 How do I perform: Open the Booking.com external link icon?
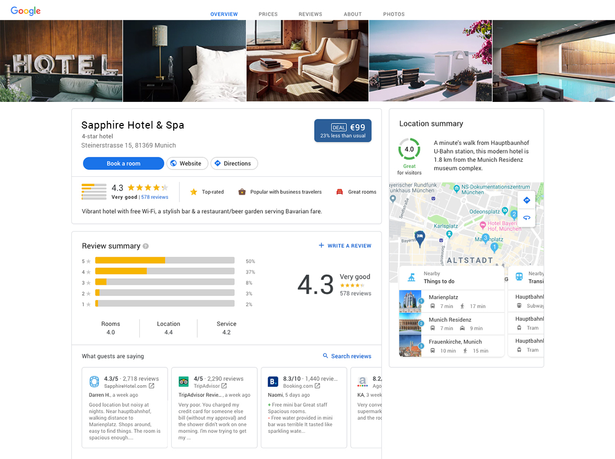click(x=317, y=386)
